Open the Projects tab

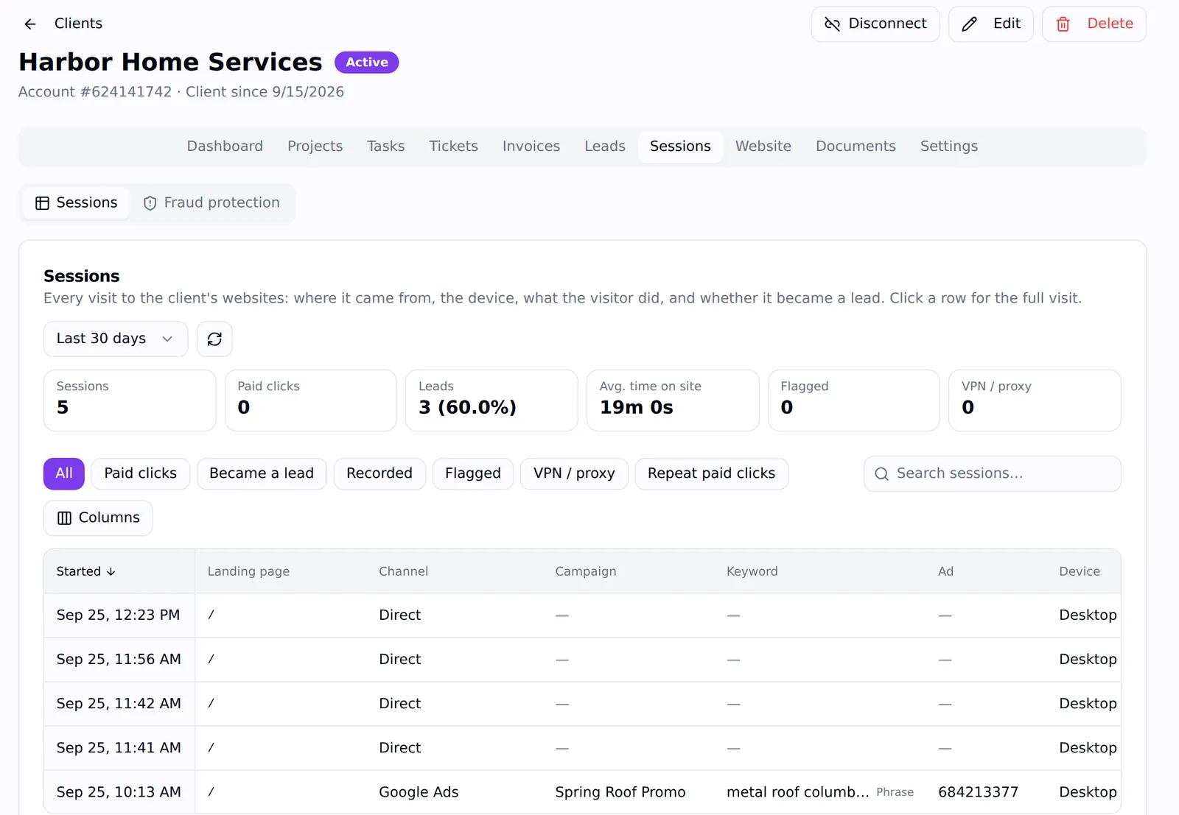point(315,147)
